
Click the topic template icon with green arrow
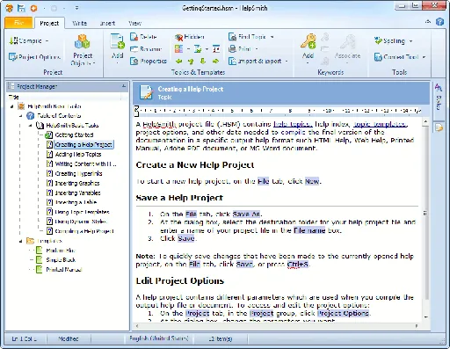[198, 48]
